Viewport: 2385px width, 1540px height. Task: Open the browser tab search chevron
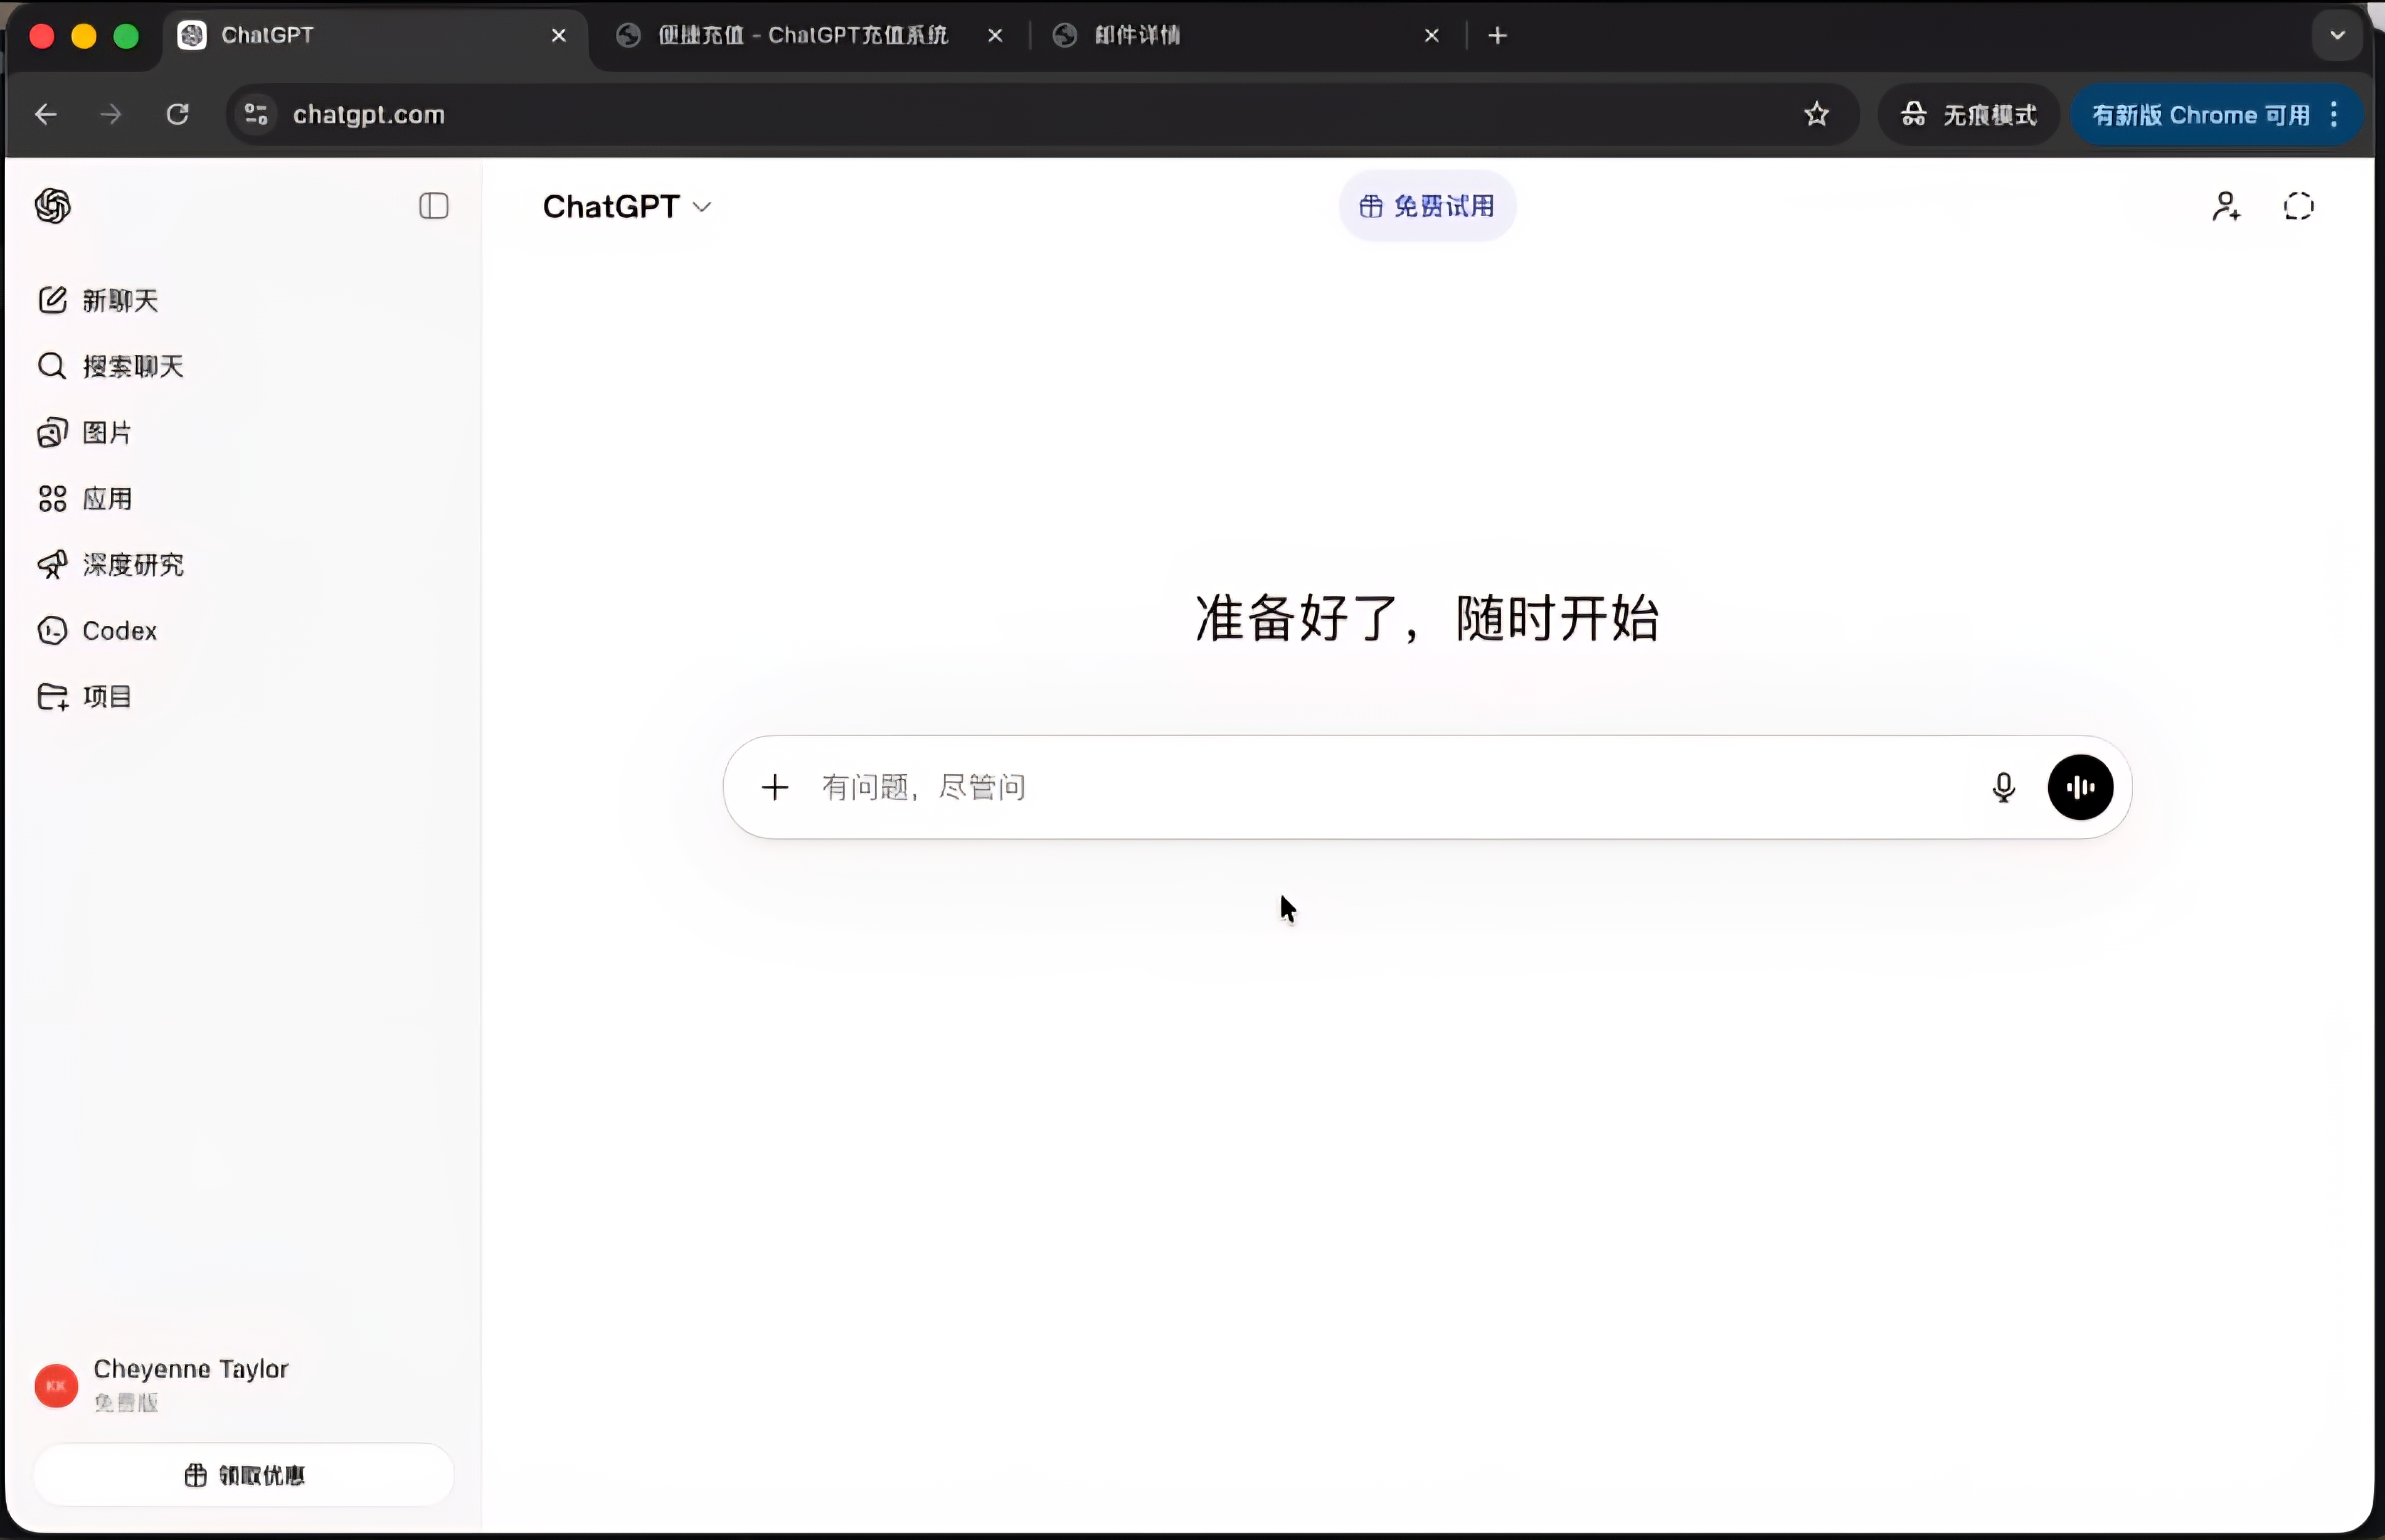2337,35
